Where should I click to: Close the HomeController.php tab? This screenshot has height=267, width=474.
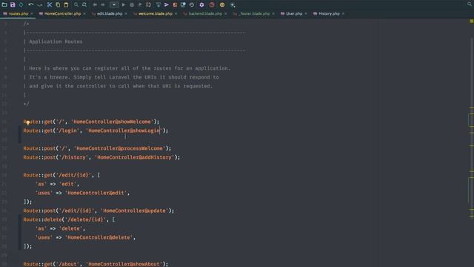84,13
